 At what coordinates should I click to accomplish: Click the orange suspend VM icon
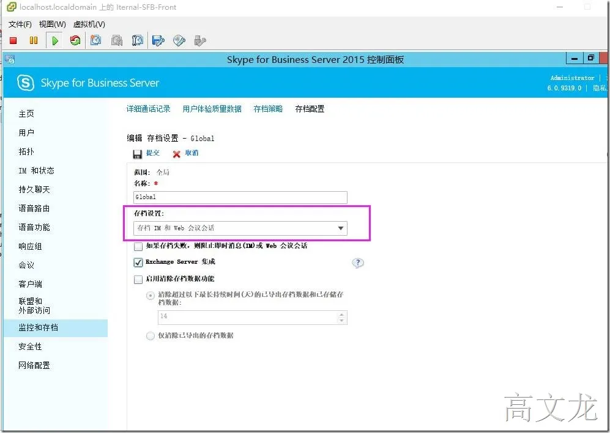tap(34, 40)
